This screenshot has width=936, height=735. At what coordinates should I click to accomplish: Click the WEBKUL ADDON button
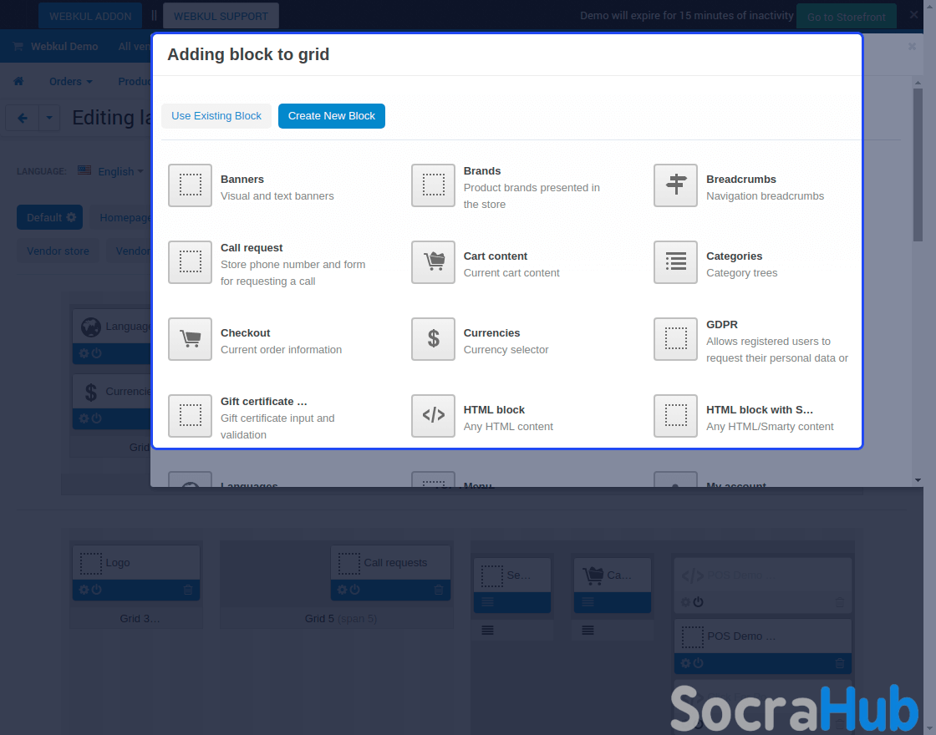click(x=90, y=16)
